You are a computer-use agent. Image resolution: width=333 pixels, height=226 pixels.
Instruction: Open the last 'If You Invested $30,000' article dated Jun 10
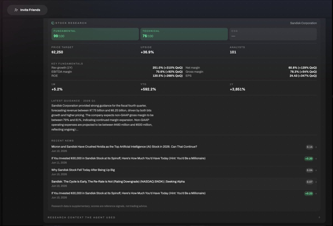coord(128,193)
